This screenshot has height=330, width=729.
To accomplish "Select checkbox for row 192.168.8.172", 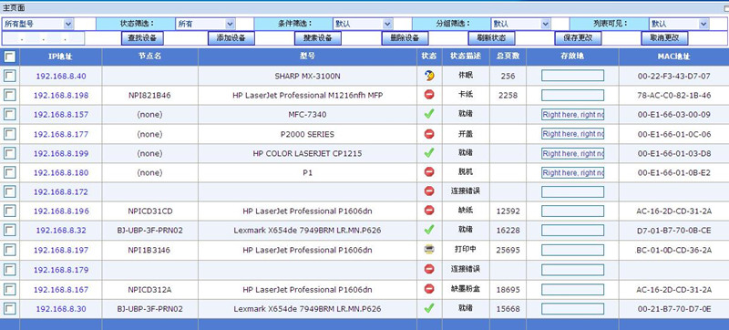I will pyautogui.click(x=9, y=191).
